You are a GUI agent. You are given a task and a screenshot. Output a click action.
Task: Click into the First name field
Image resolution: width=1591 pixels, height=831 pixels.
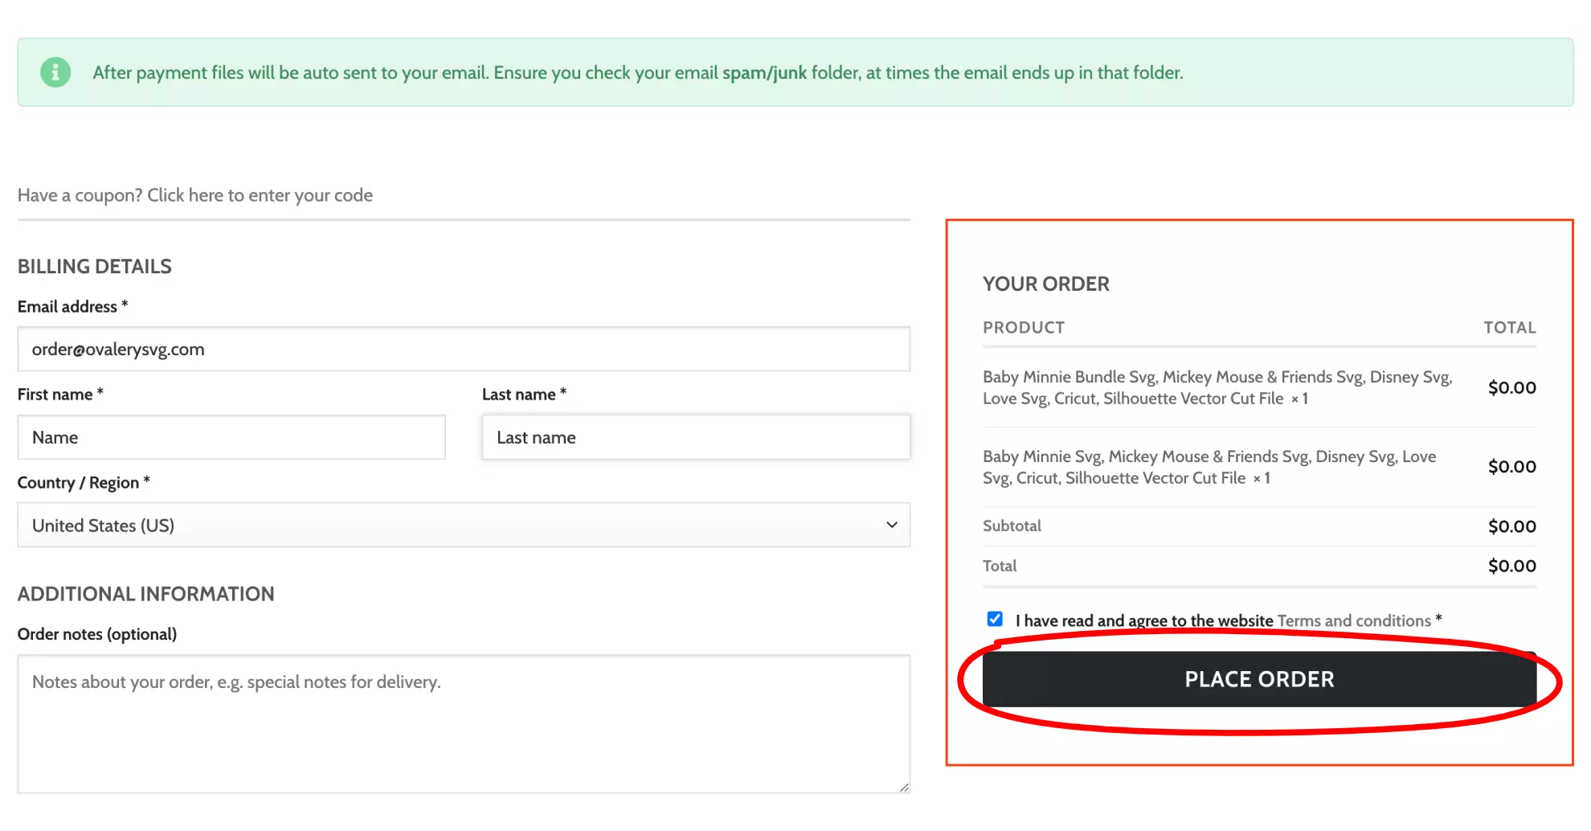click(x=231, y=437)
